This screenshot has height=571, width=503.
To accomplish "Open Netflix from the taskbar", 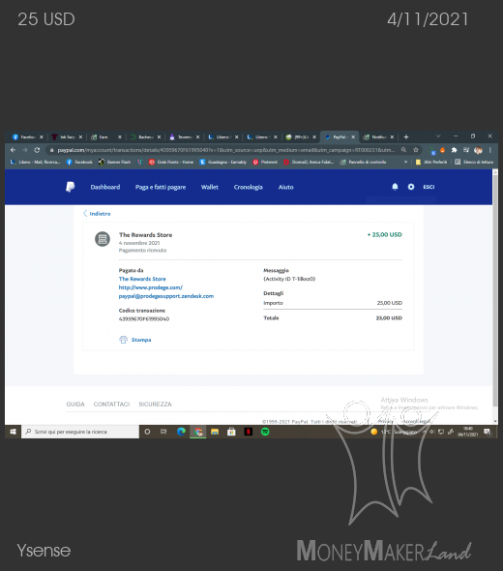I will [x=249, y=432].
